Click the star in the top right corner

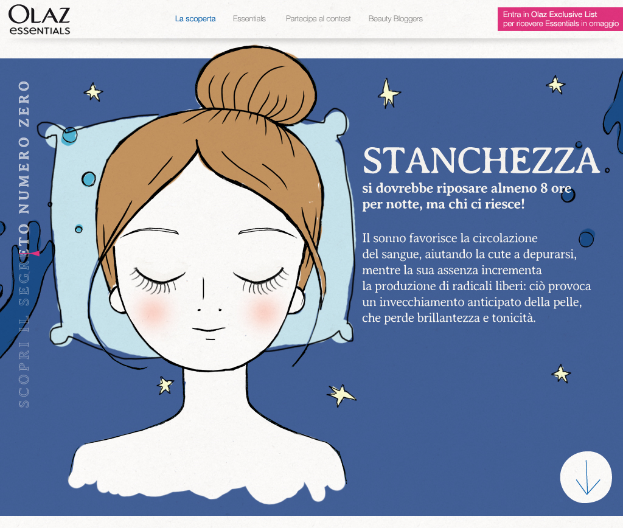[555, 85]
